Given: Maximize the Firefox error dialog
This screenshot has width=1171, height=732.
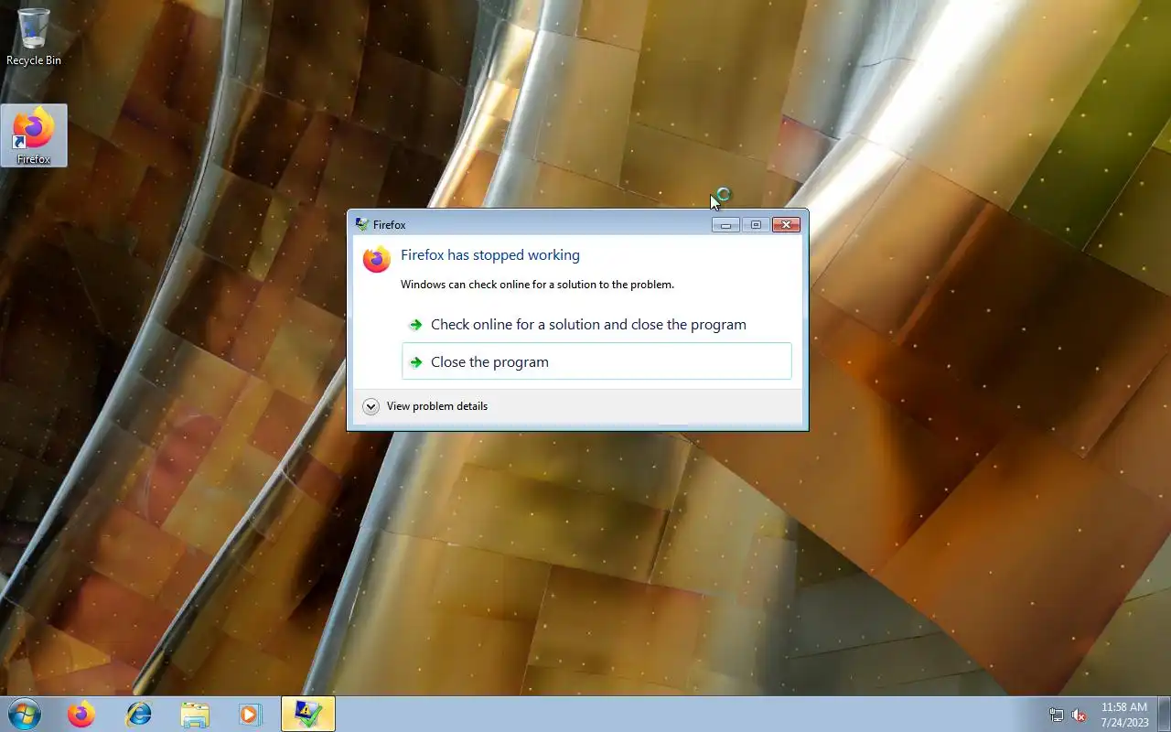Looking at the screenshot, I should (756, 224).
